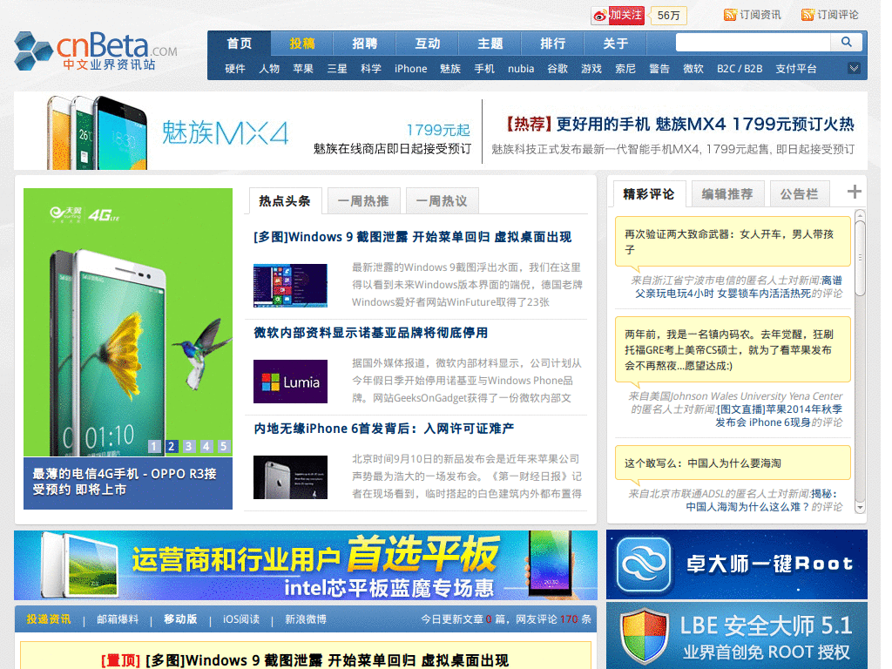Click the search magnifier icon
The height and width of the screenshot is (669, 892).
(846, 42)
